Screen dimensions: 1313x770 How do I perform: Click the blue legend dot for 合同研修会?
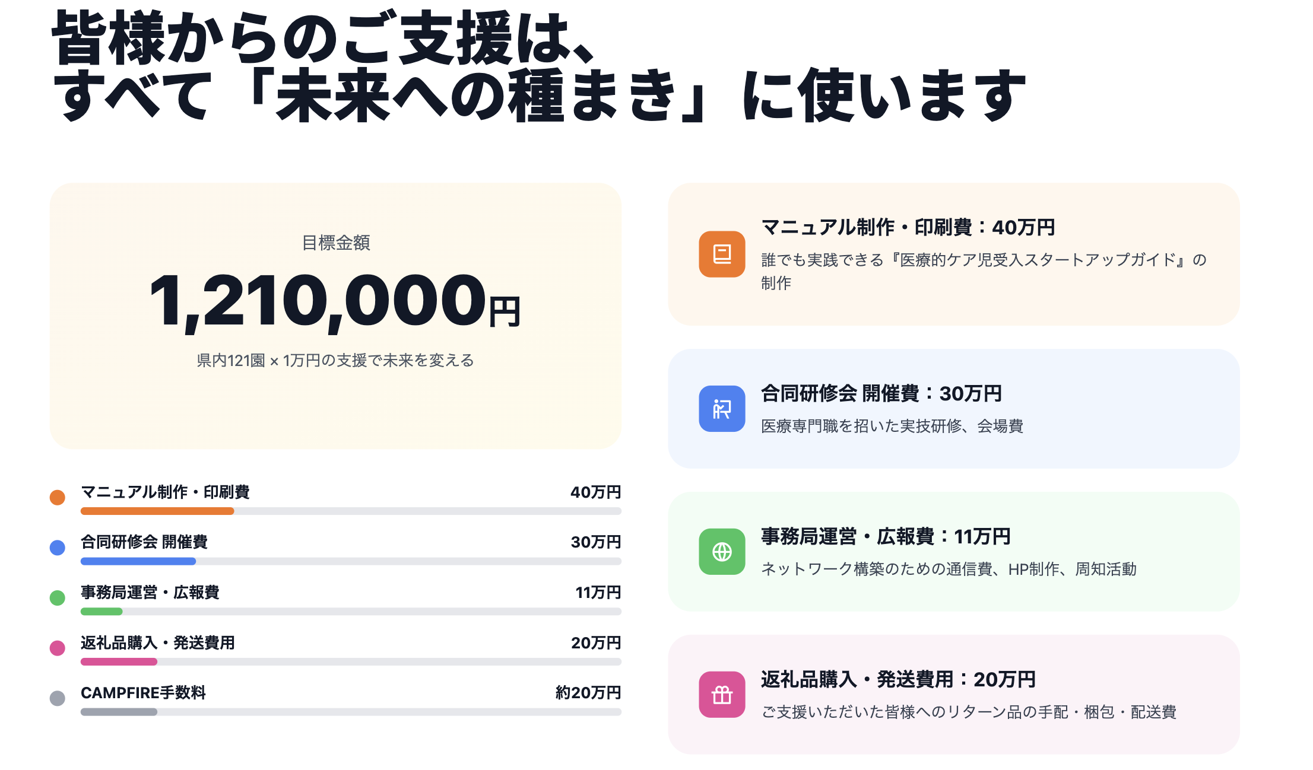pyautogui.click(x=58, y=547)
